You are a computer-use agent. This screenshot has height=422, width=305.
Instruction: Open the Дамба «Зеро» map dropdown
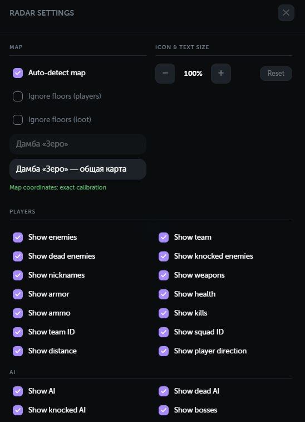[78, 144]
